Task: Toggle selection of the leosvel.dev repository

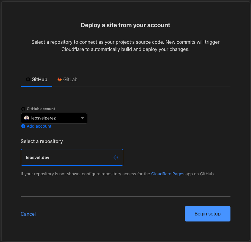Action: point(72,157)
